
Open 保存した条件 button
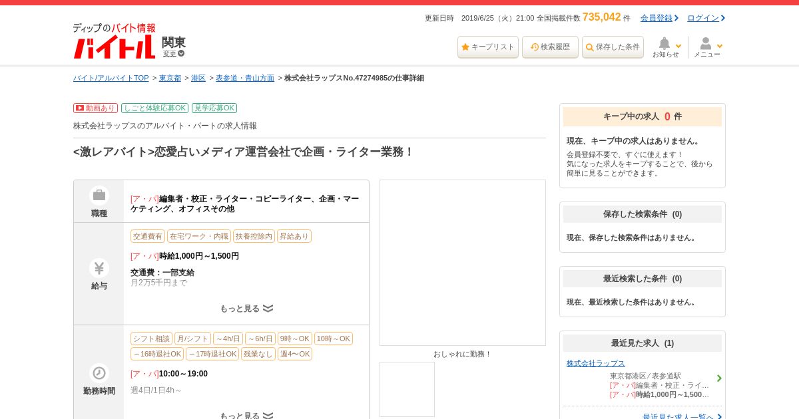[613, 47]
